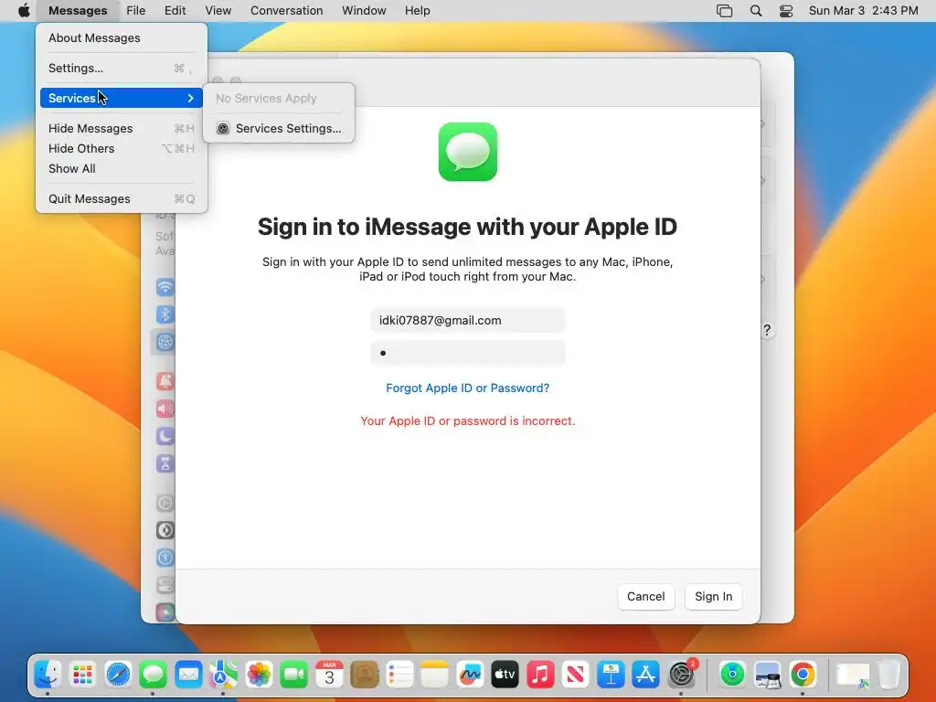Launch Google Chrome from the dock
936x702 pixels.
point(803,675)
